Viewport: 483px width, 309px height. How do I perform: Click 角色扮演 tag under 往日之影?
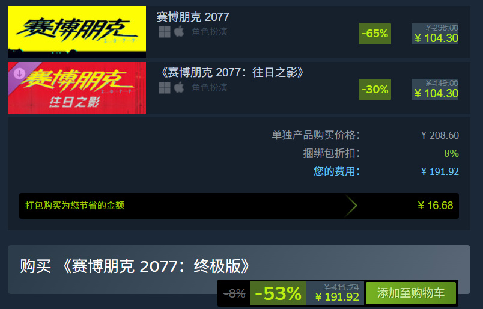(x=210, y=88)
